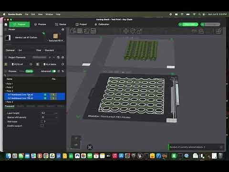Switch to the Preview tab
Image resolution: width=229 pixels, height=172 pixels.
tap(40, 24)
